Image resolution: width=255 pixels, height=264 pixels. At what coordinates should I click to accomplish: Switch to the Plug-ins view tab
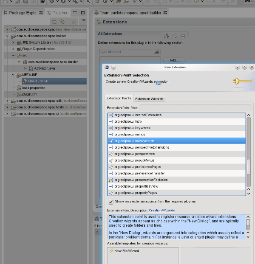[x=57, y=13]
